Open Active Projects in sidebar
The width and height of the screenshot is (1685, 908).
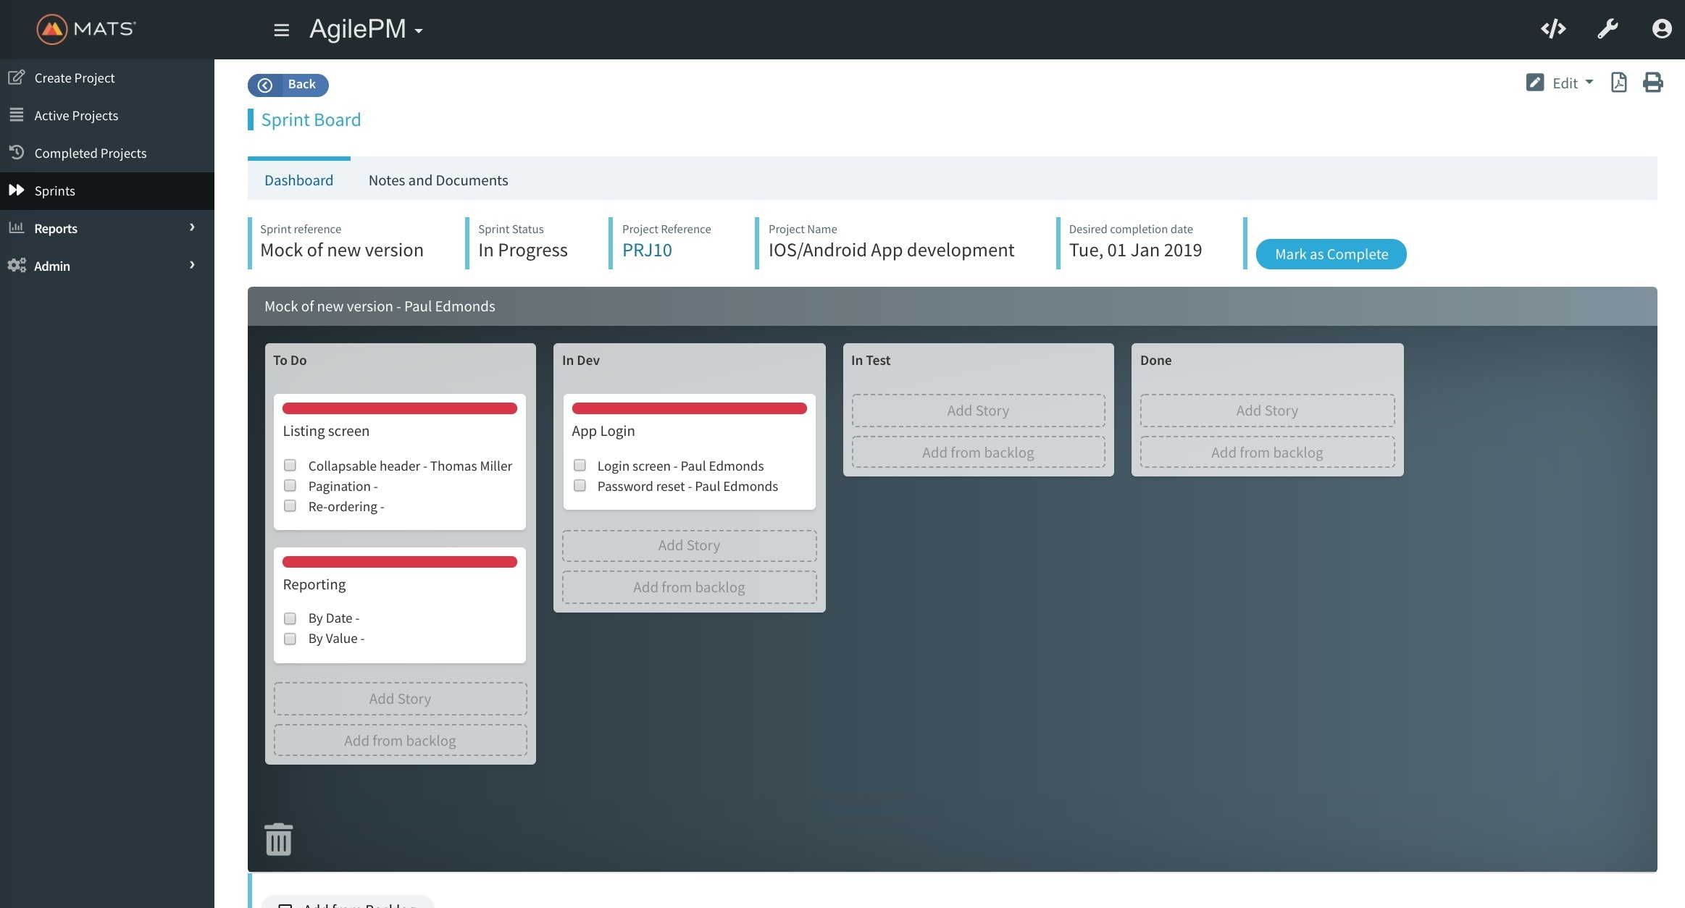[x=76, y=116]
